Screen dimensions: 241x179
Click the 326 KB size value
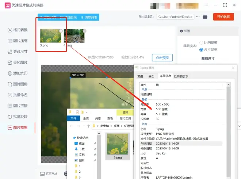pyautogui.click(x=161, y=153)
